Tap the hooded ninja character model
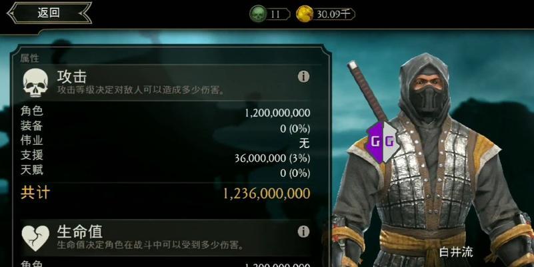The height and width of the screenshot is (267, 534). (433, 160)
